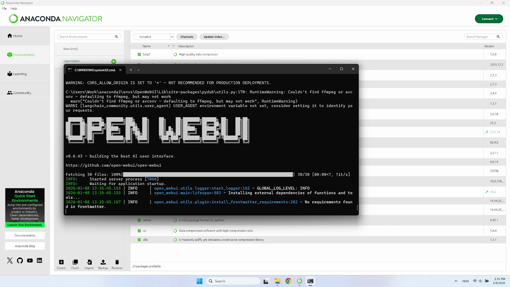Click inside the Search Packages field

point(480,37)
